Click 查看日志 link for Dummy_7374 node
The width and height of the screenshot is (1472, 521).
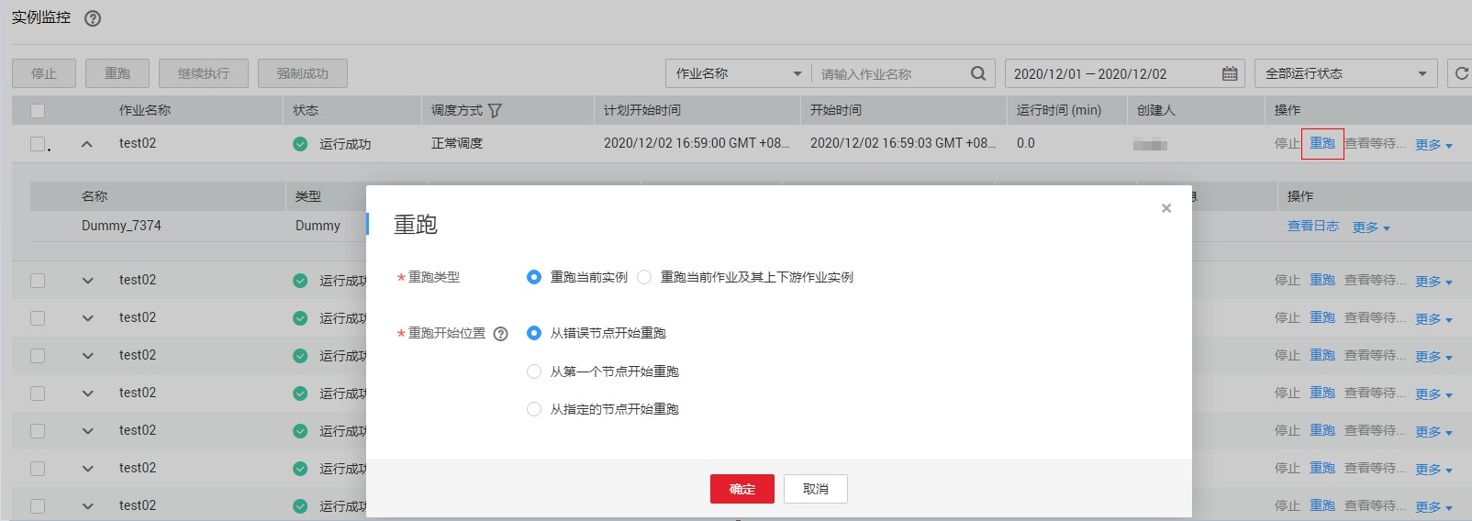tap(1312, 226)
